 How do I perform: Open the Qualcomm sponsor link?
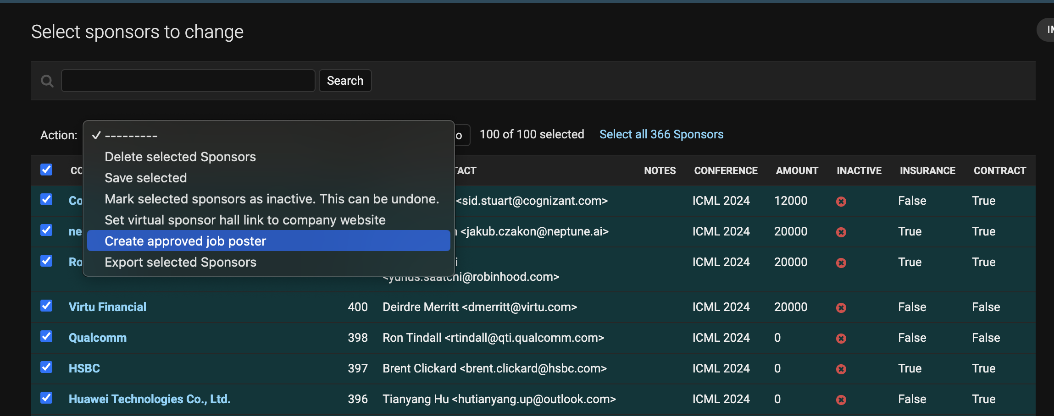pos(98,338)
